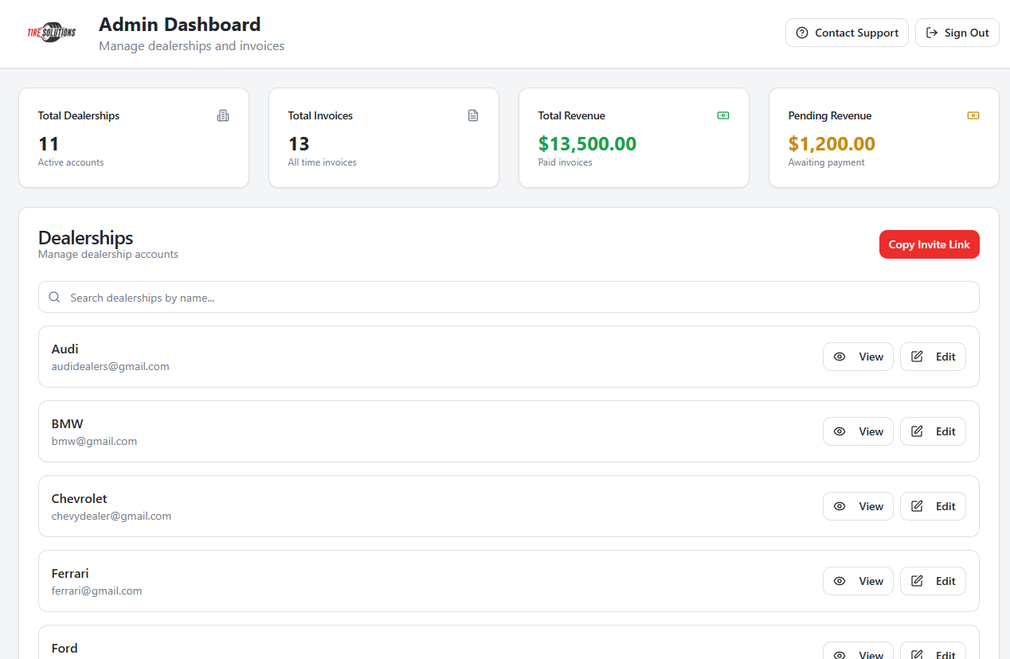Edit the Chevrolet dealership account
Screen dimensions: 1010x659
point(933,506)
